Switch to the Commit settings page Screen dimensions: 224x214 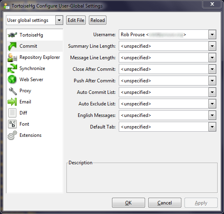click(x=35, y=46)
